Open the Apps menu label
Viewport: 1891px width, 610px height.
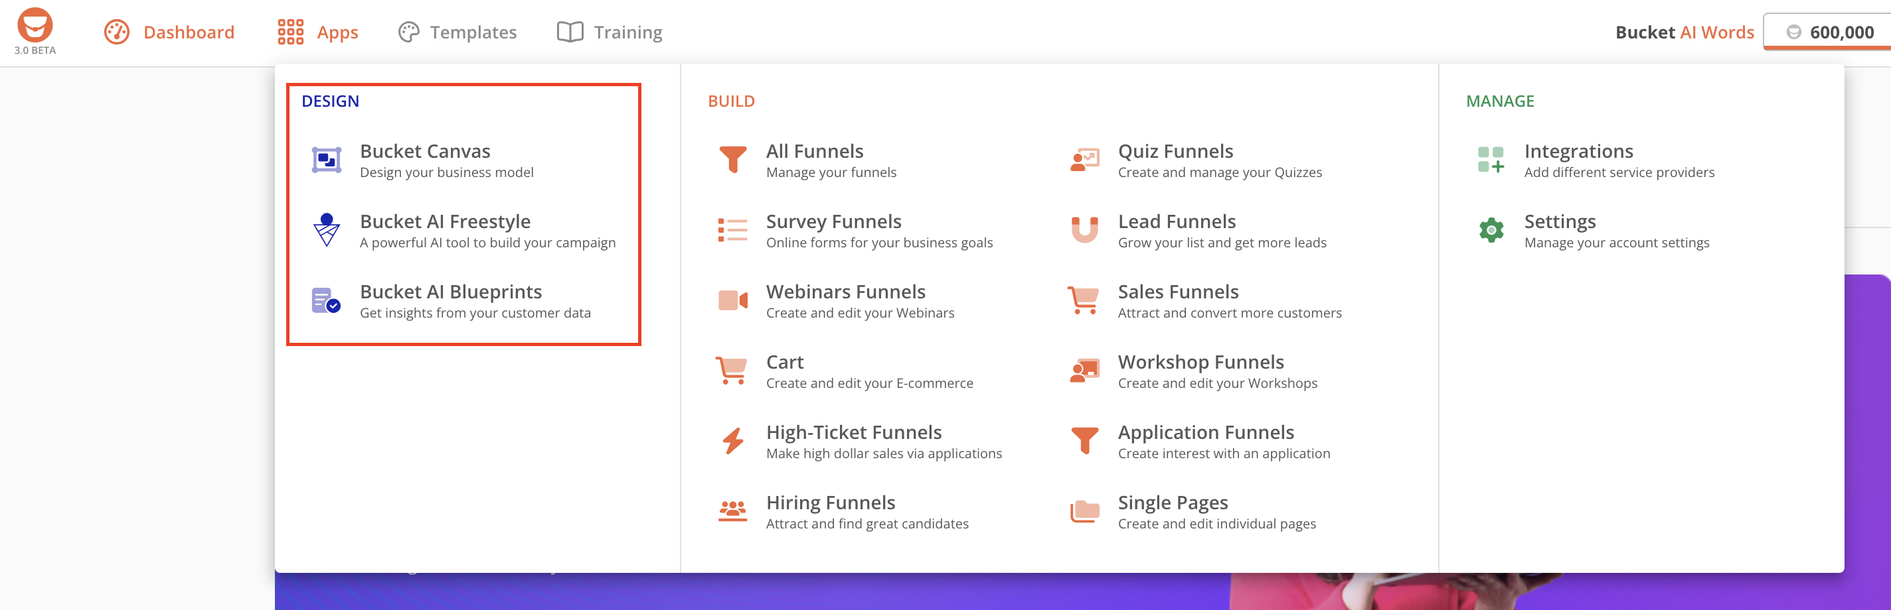click(338, 32)
